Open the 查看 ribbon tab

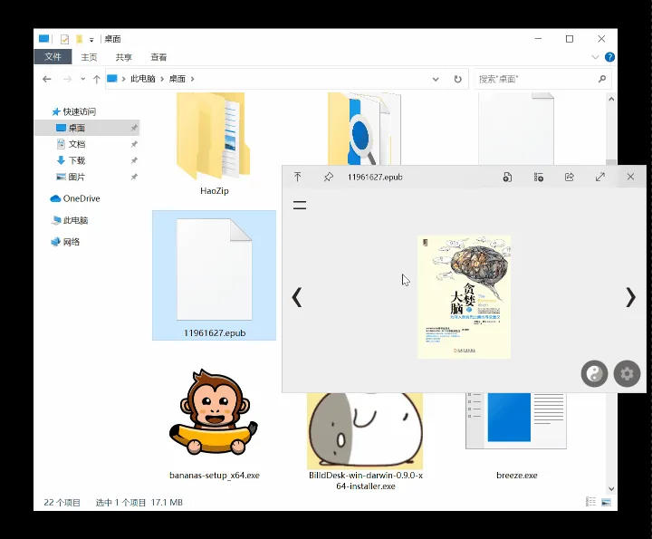pos(158,57)
